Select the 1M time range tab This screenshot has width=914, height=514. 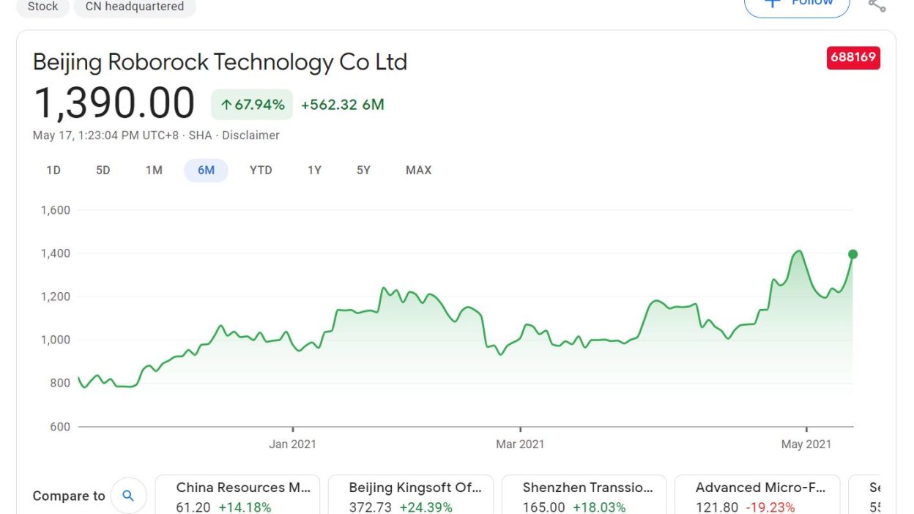[154, 170]
